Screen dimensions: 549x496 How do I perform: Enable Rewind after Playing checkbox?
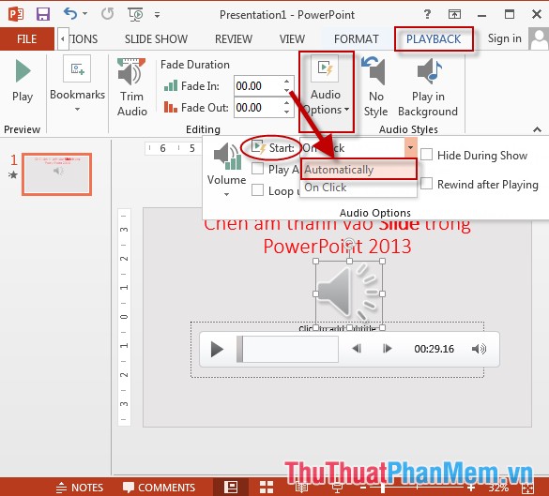pyautogui.click(x=426, y=183)
